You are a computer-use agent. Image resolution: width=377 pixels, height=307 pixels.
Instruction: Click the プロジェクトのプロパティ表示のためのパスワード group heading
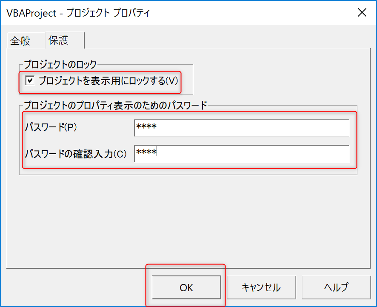point(115,105)
